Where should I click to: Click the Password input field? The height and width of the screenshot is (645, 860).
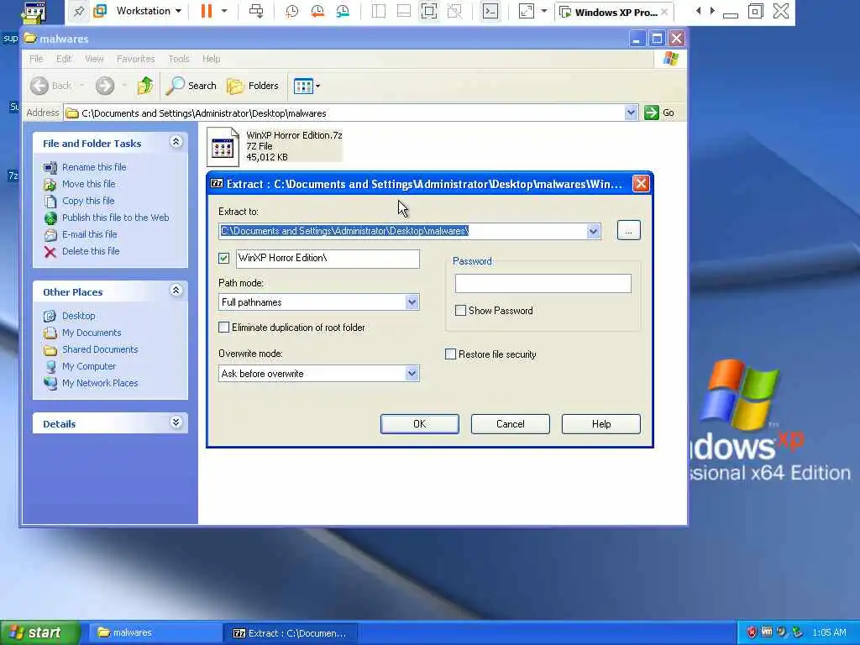pyautogui.click(x=543, y=284)
